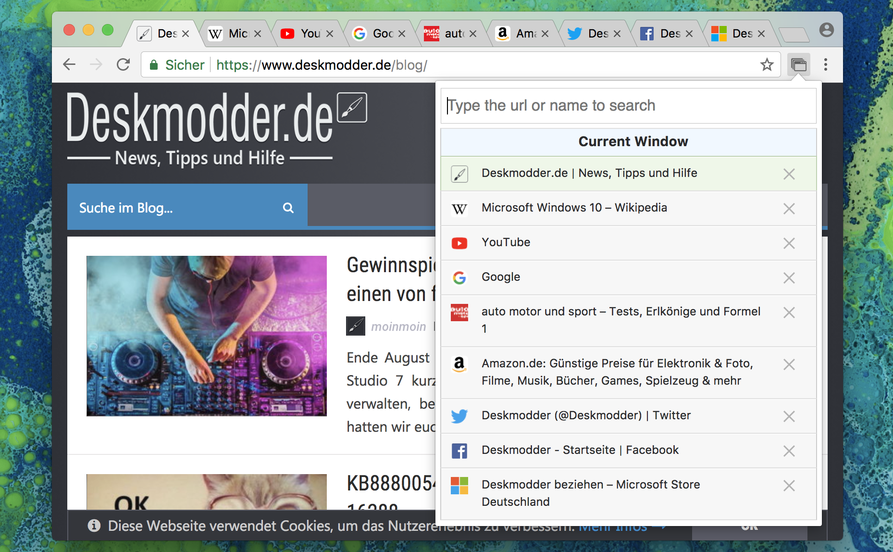Click the macOS yellow minimize button
The height and width of the screenshot is (552, 893).
(88, 30)
